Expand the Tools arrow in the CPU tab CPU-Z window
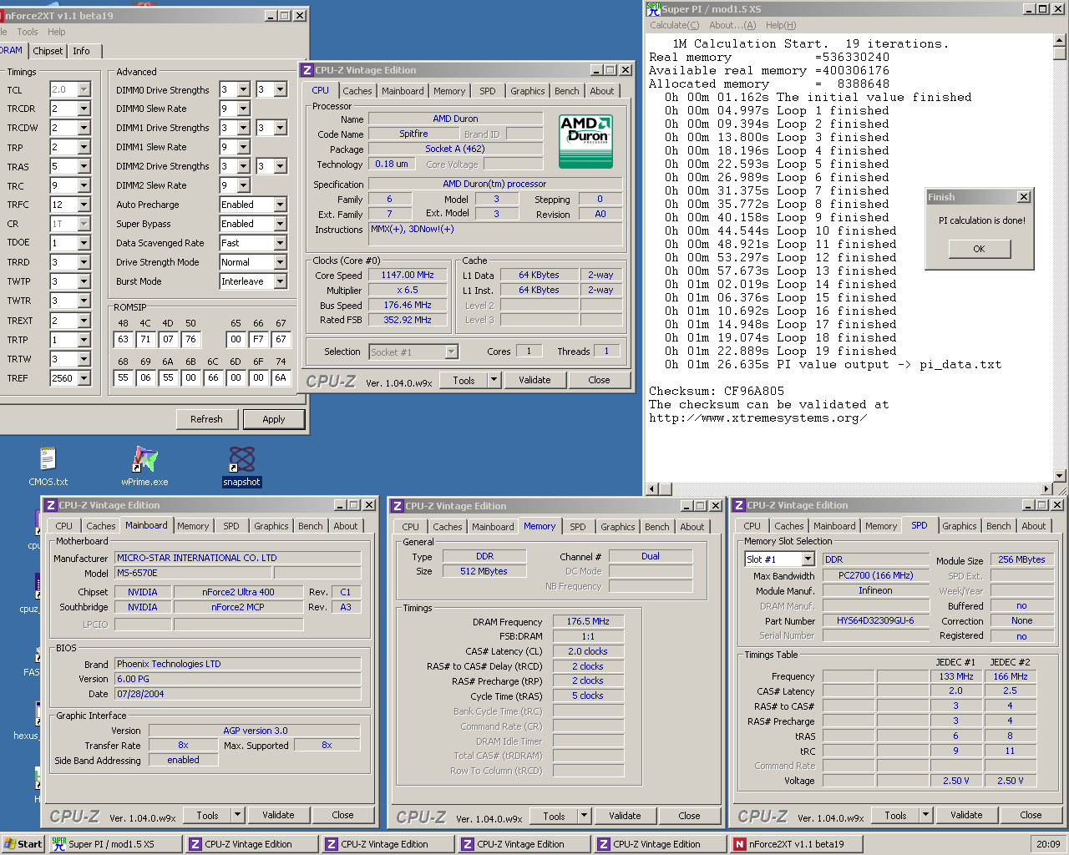 [x=494, y=380]
